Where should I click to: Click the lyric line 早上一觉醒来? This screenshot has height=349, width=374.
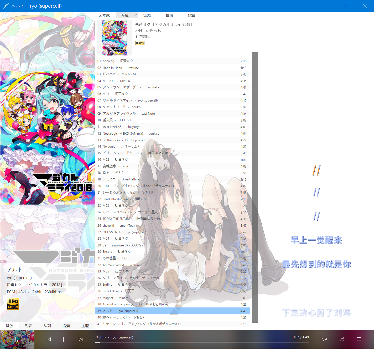point(316,240)
